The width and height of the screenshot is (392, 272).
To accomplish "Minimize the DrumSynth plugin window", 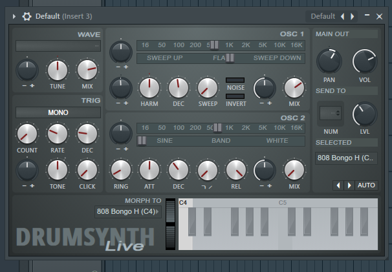I will click(x=367, y=16).
